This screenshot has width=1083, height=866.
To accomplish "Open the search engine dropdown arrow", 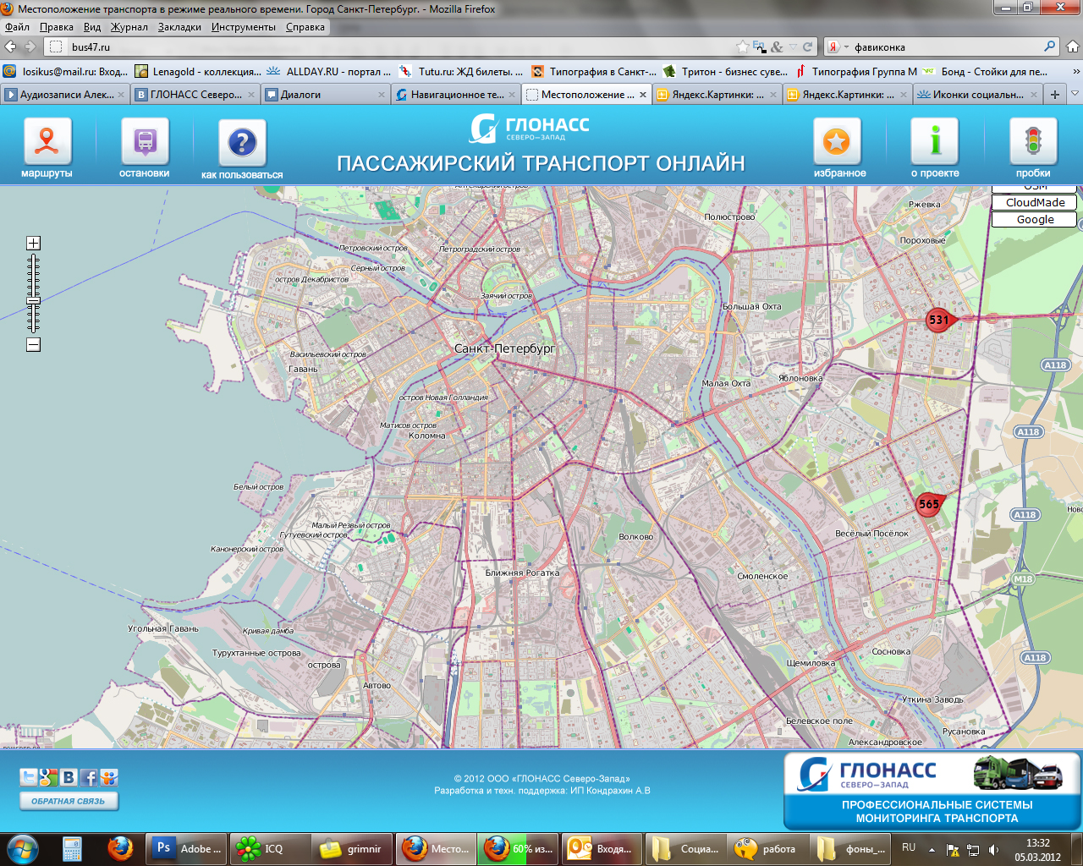I will pyautogui.click(x=845, y=47).
